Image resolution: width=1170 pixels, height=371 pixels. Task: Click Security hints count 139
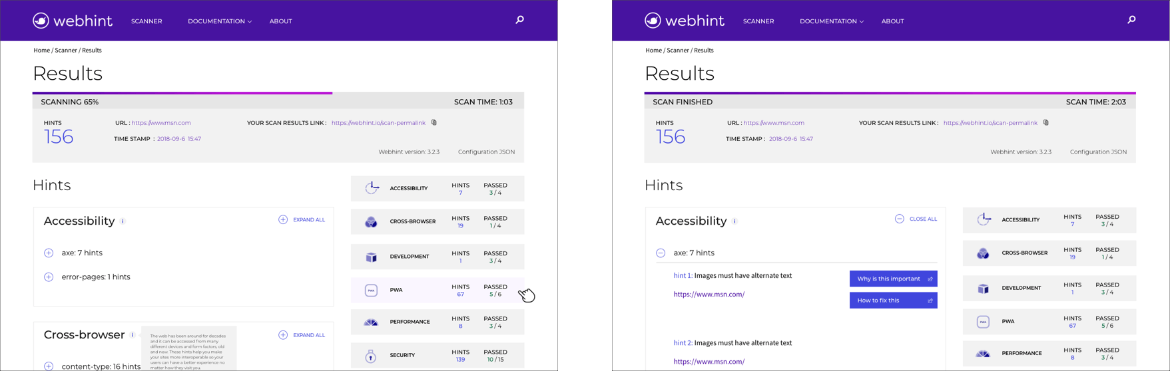(x=460, y=360)
